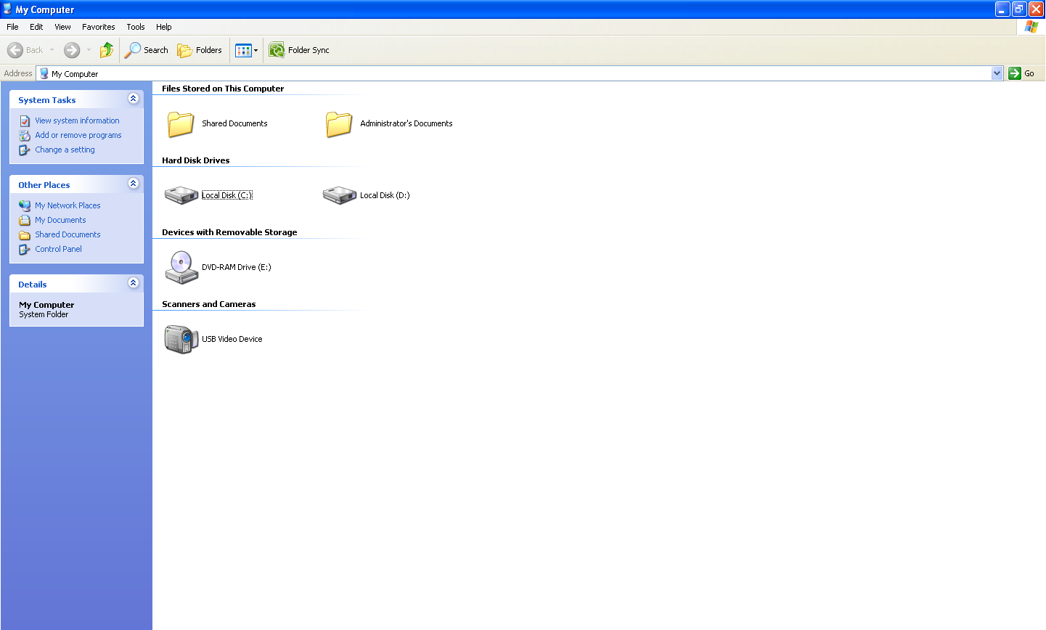Open the Search pane
Viewport: 1046px width, 630px height.
147,50
